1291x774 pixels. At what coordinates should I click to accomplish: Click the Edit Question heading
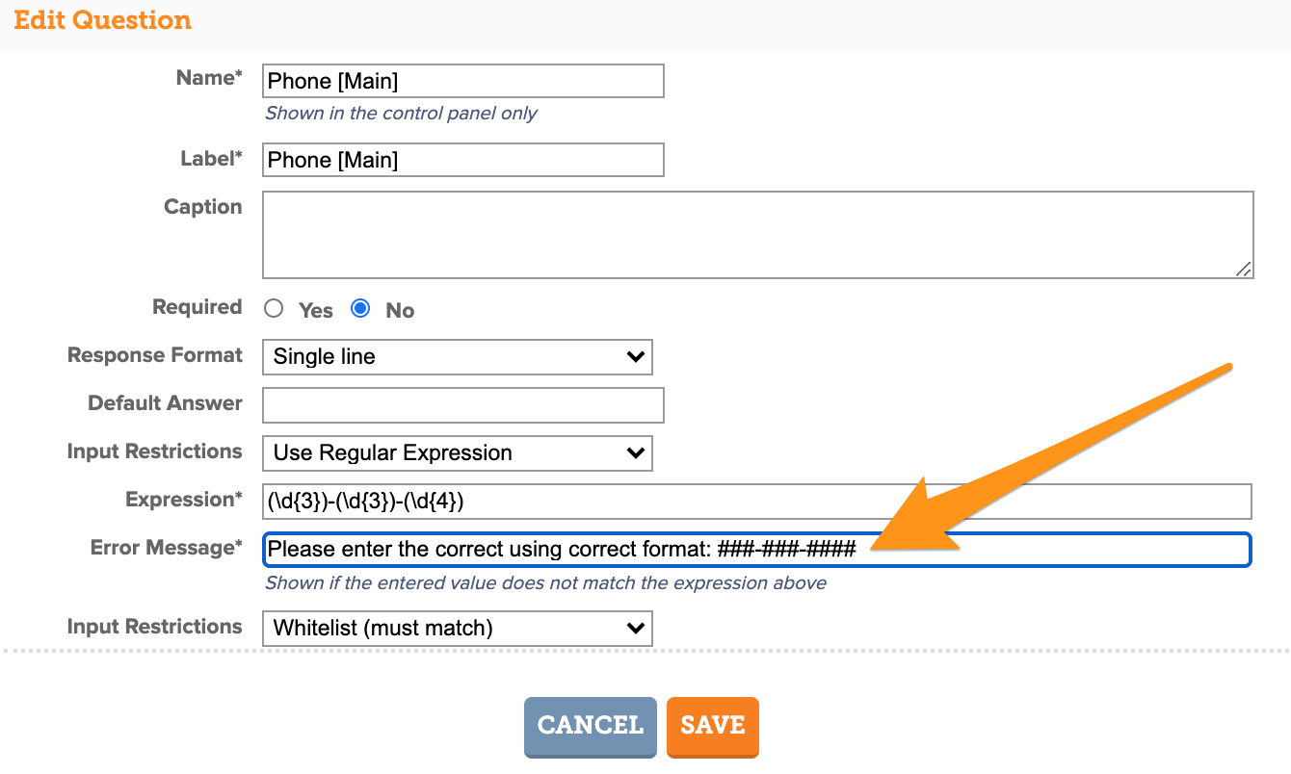[x=103, y=20]
